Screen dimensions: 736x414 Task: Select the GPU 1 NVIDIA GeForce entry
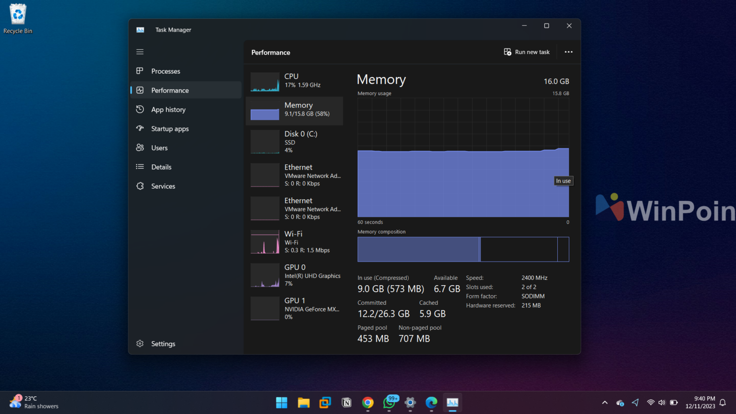pyautogui.click(x=294, y=308)
